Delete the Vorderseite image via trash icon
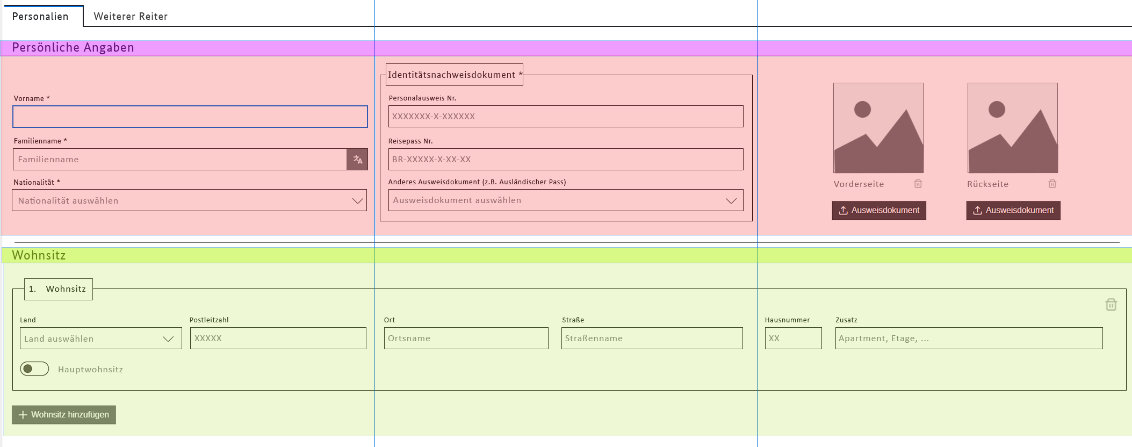 click(x=918, y=184)
